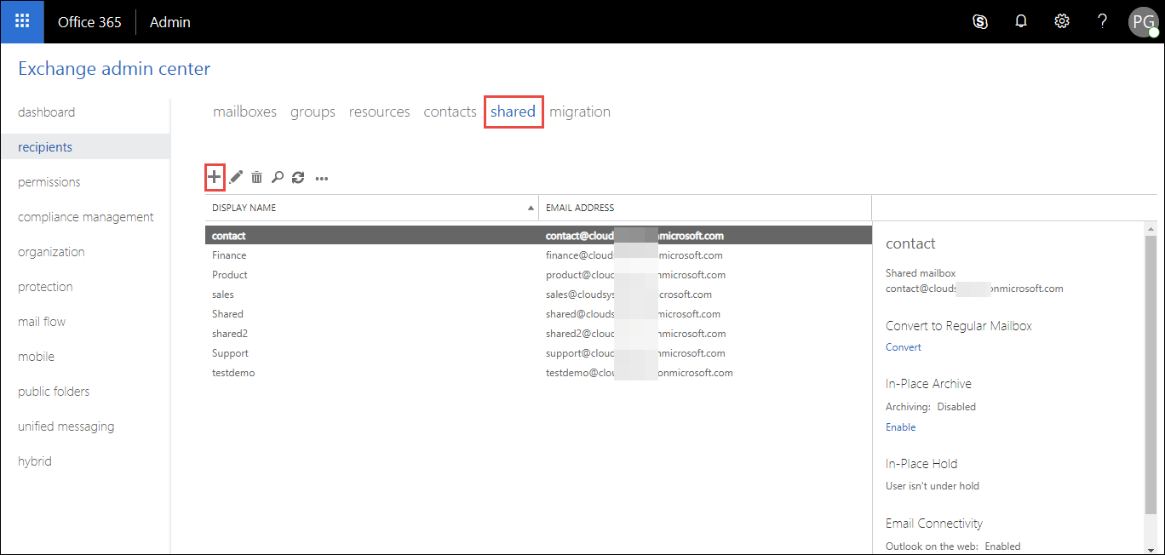This screenshot has width=1165, height=555.
Task: Switch to the contacts tab
Action: tap(450, 112)
